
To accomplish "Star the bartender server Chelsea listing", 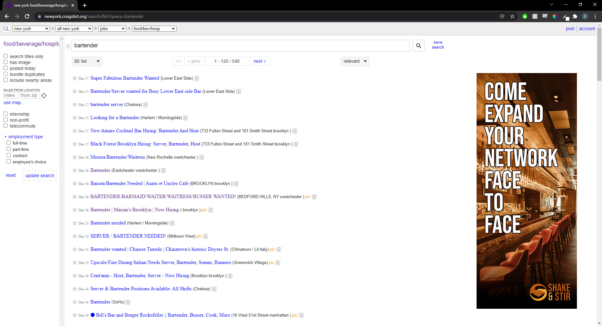I will tap(75, 105).
